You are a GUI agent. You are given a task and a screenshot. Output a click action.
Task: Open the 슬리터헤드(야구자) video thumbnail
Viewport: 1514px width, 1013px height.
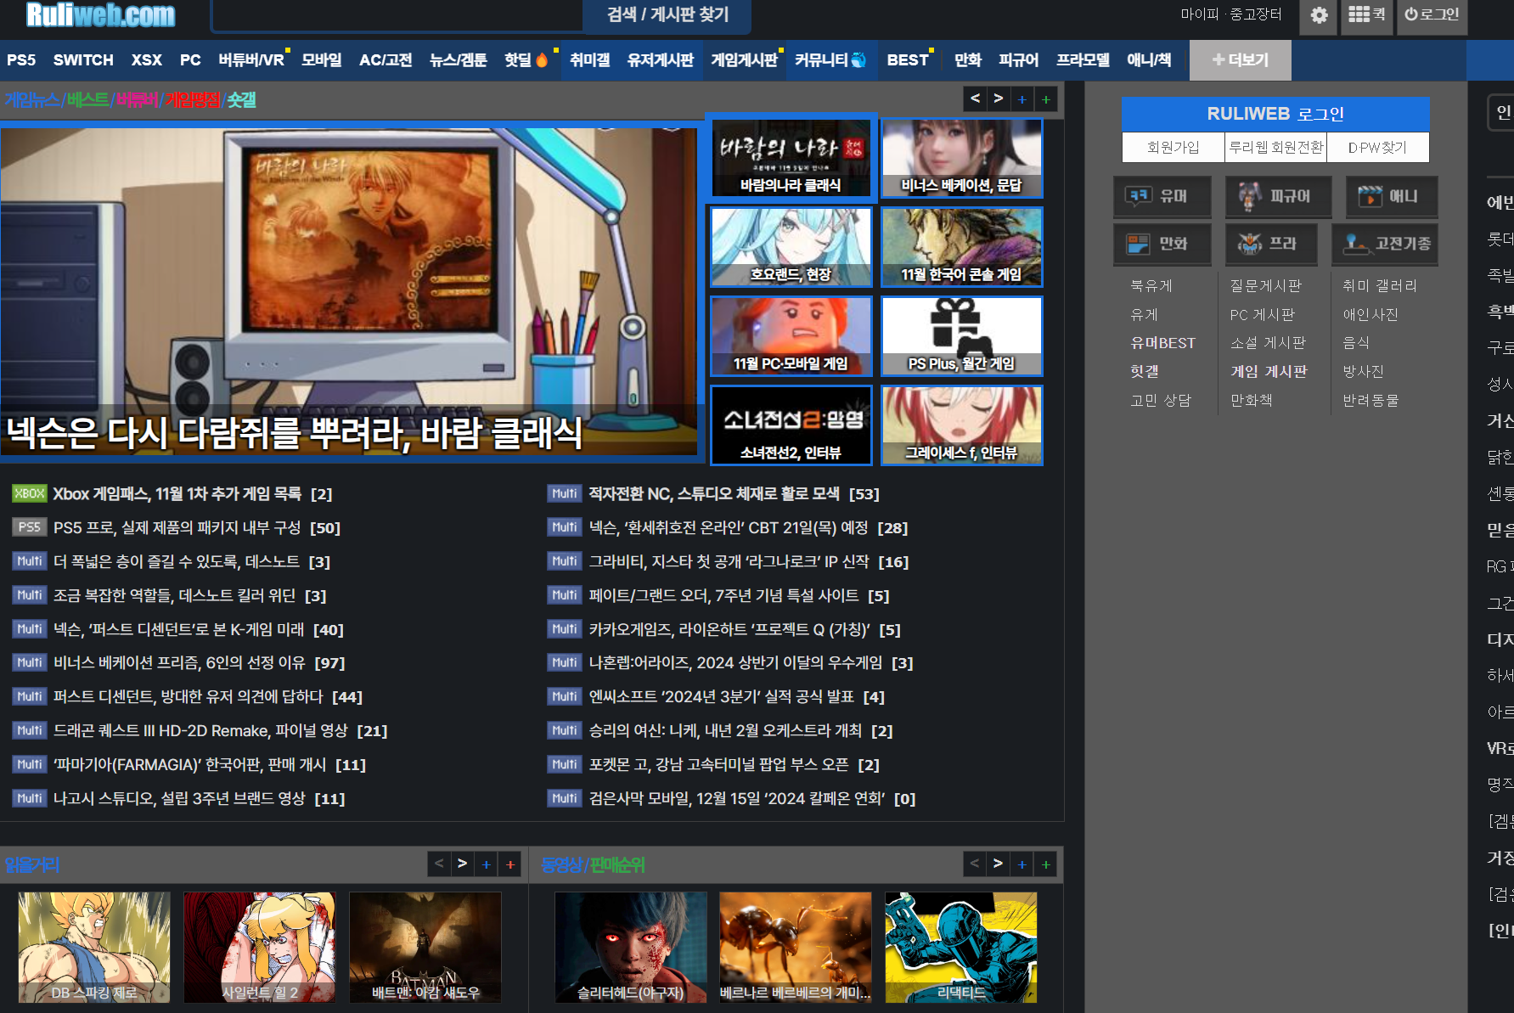tap(631, 948)
